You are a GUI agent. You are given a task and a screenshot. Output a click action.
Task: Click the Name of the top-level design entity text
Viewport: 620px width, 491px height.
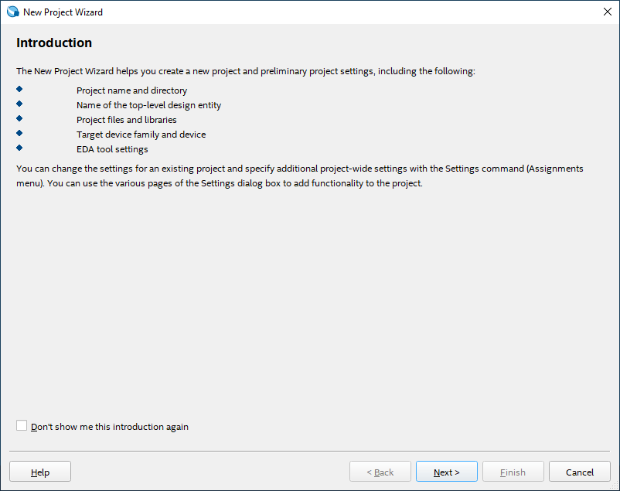pyautogui.click(x=148, y=105)
